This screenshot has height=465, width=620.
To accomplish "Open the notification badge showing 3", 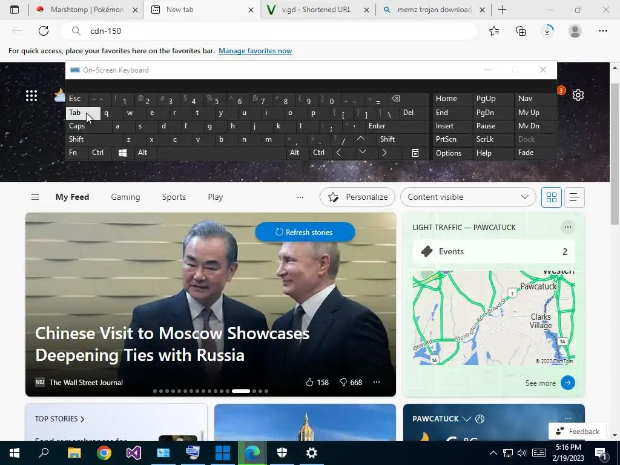I will tap(561, 91).
